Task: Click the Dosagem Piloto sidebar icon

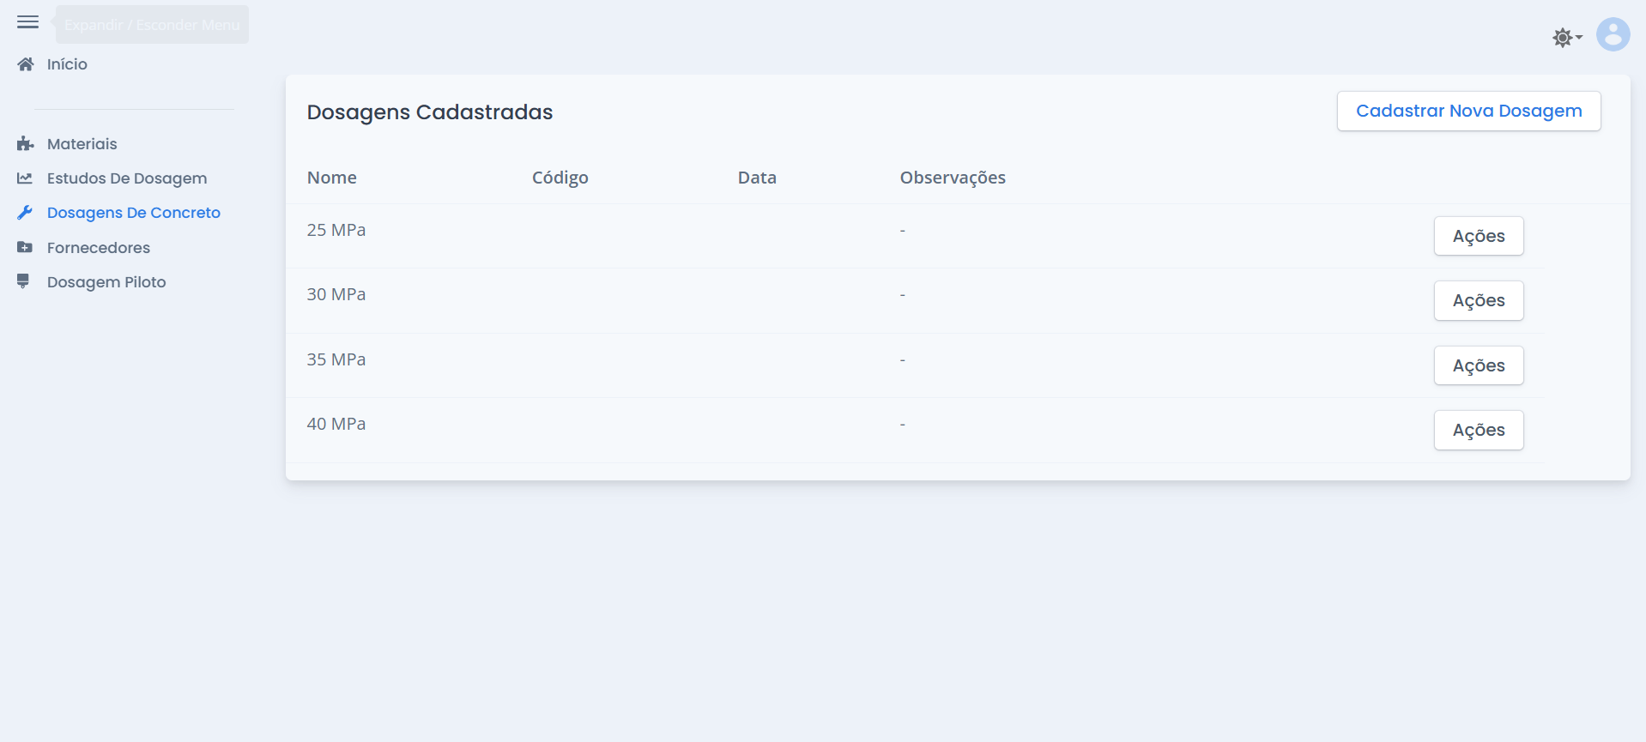Action: click(23, 281)
